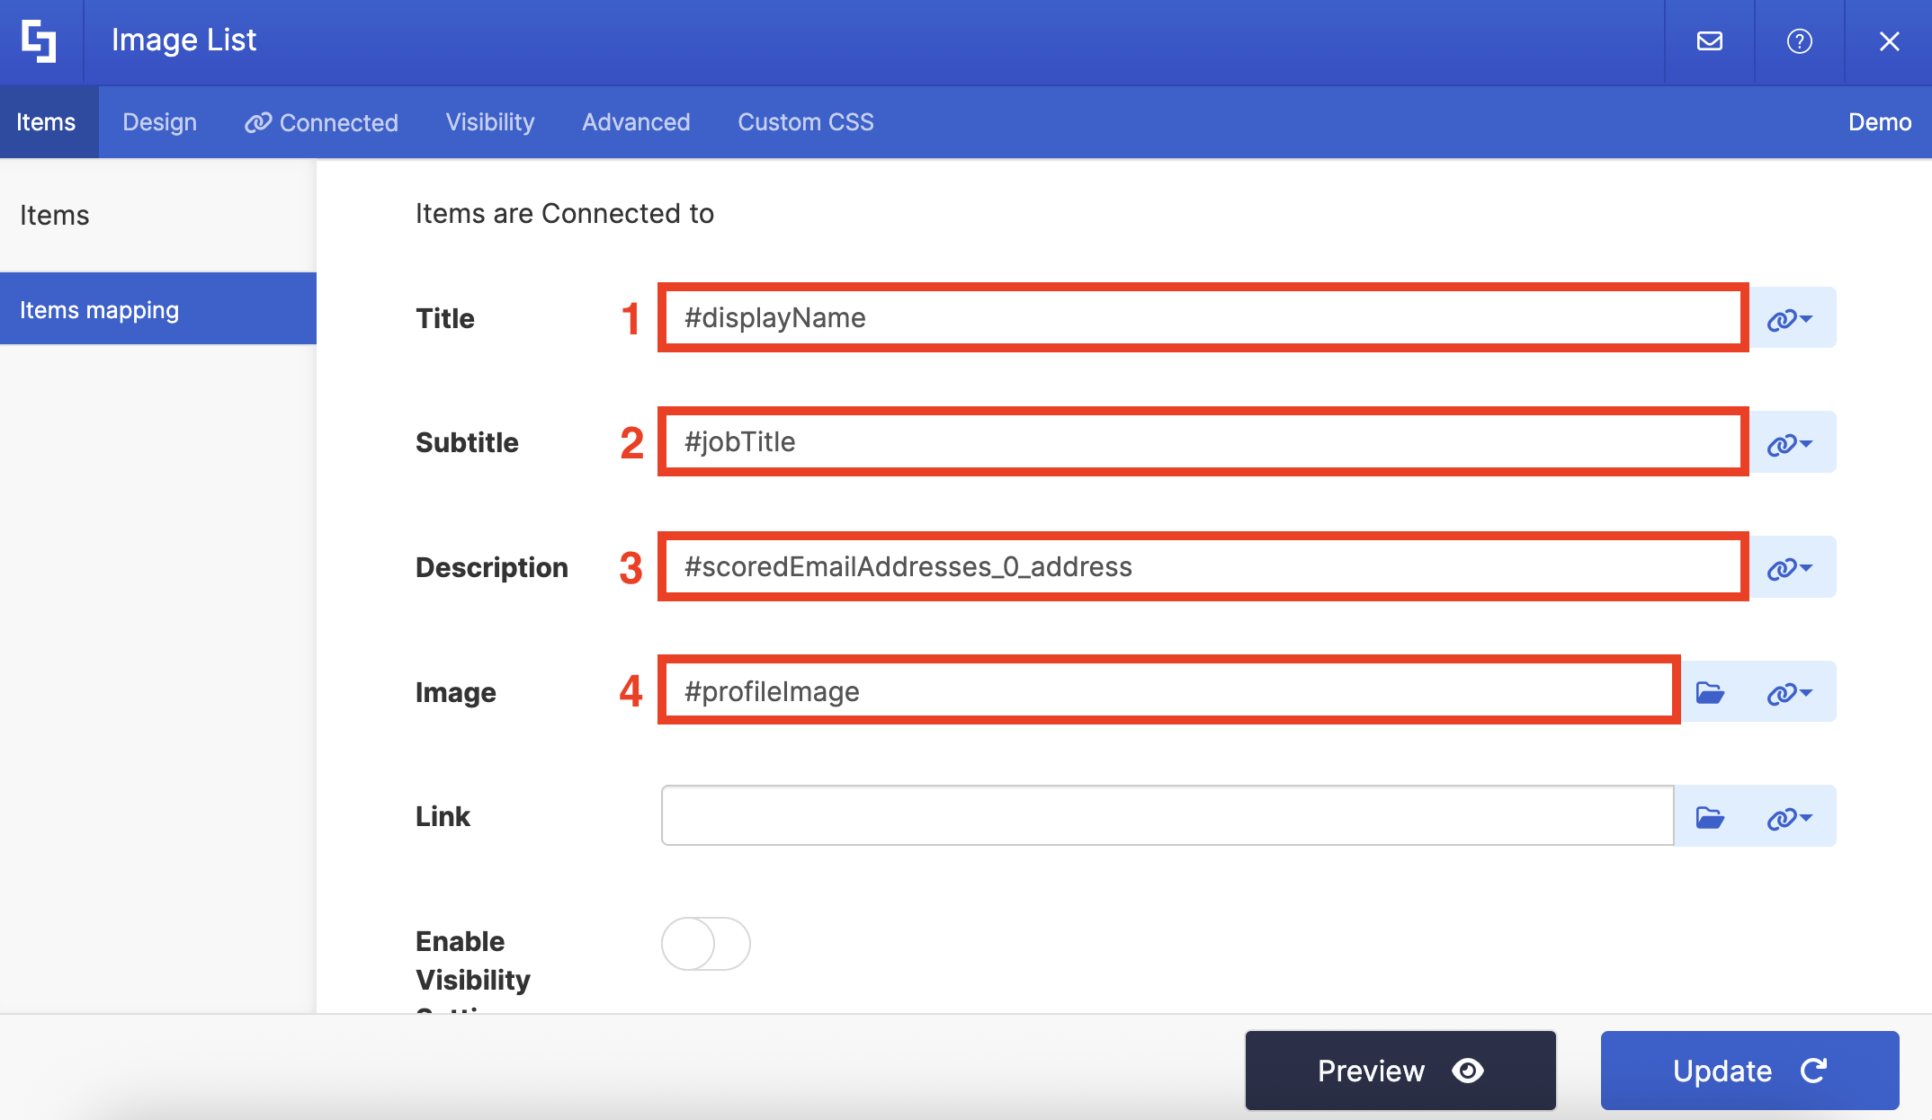Expand Image field connection dropdown
This screenshot has height=1120, width=1932.
tap(1790, 692)
